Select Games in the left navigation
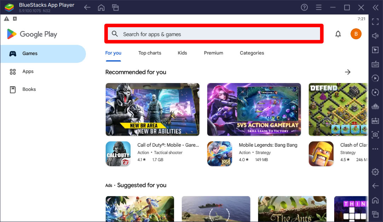The width and height of the screenshot is (383, 222). point(43,53)
